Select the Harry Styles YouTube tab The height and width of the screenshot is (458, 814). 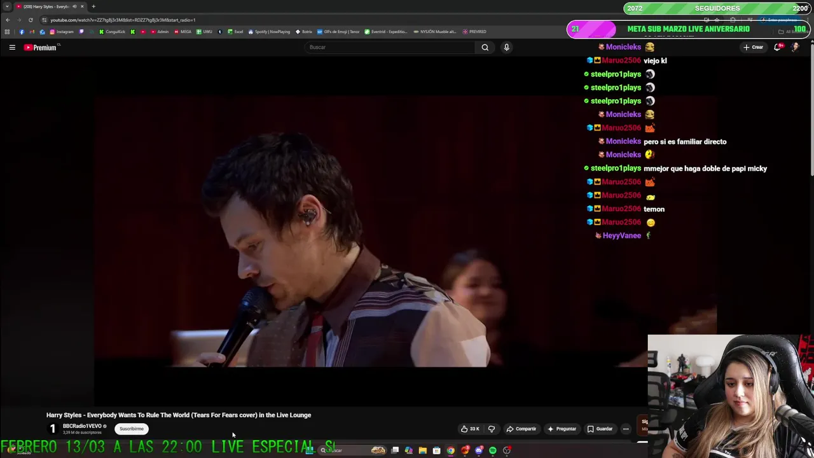pyautogui.click(x=50, y=6)
